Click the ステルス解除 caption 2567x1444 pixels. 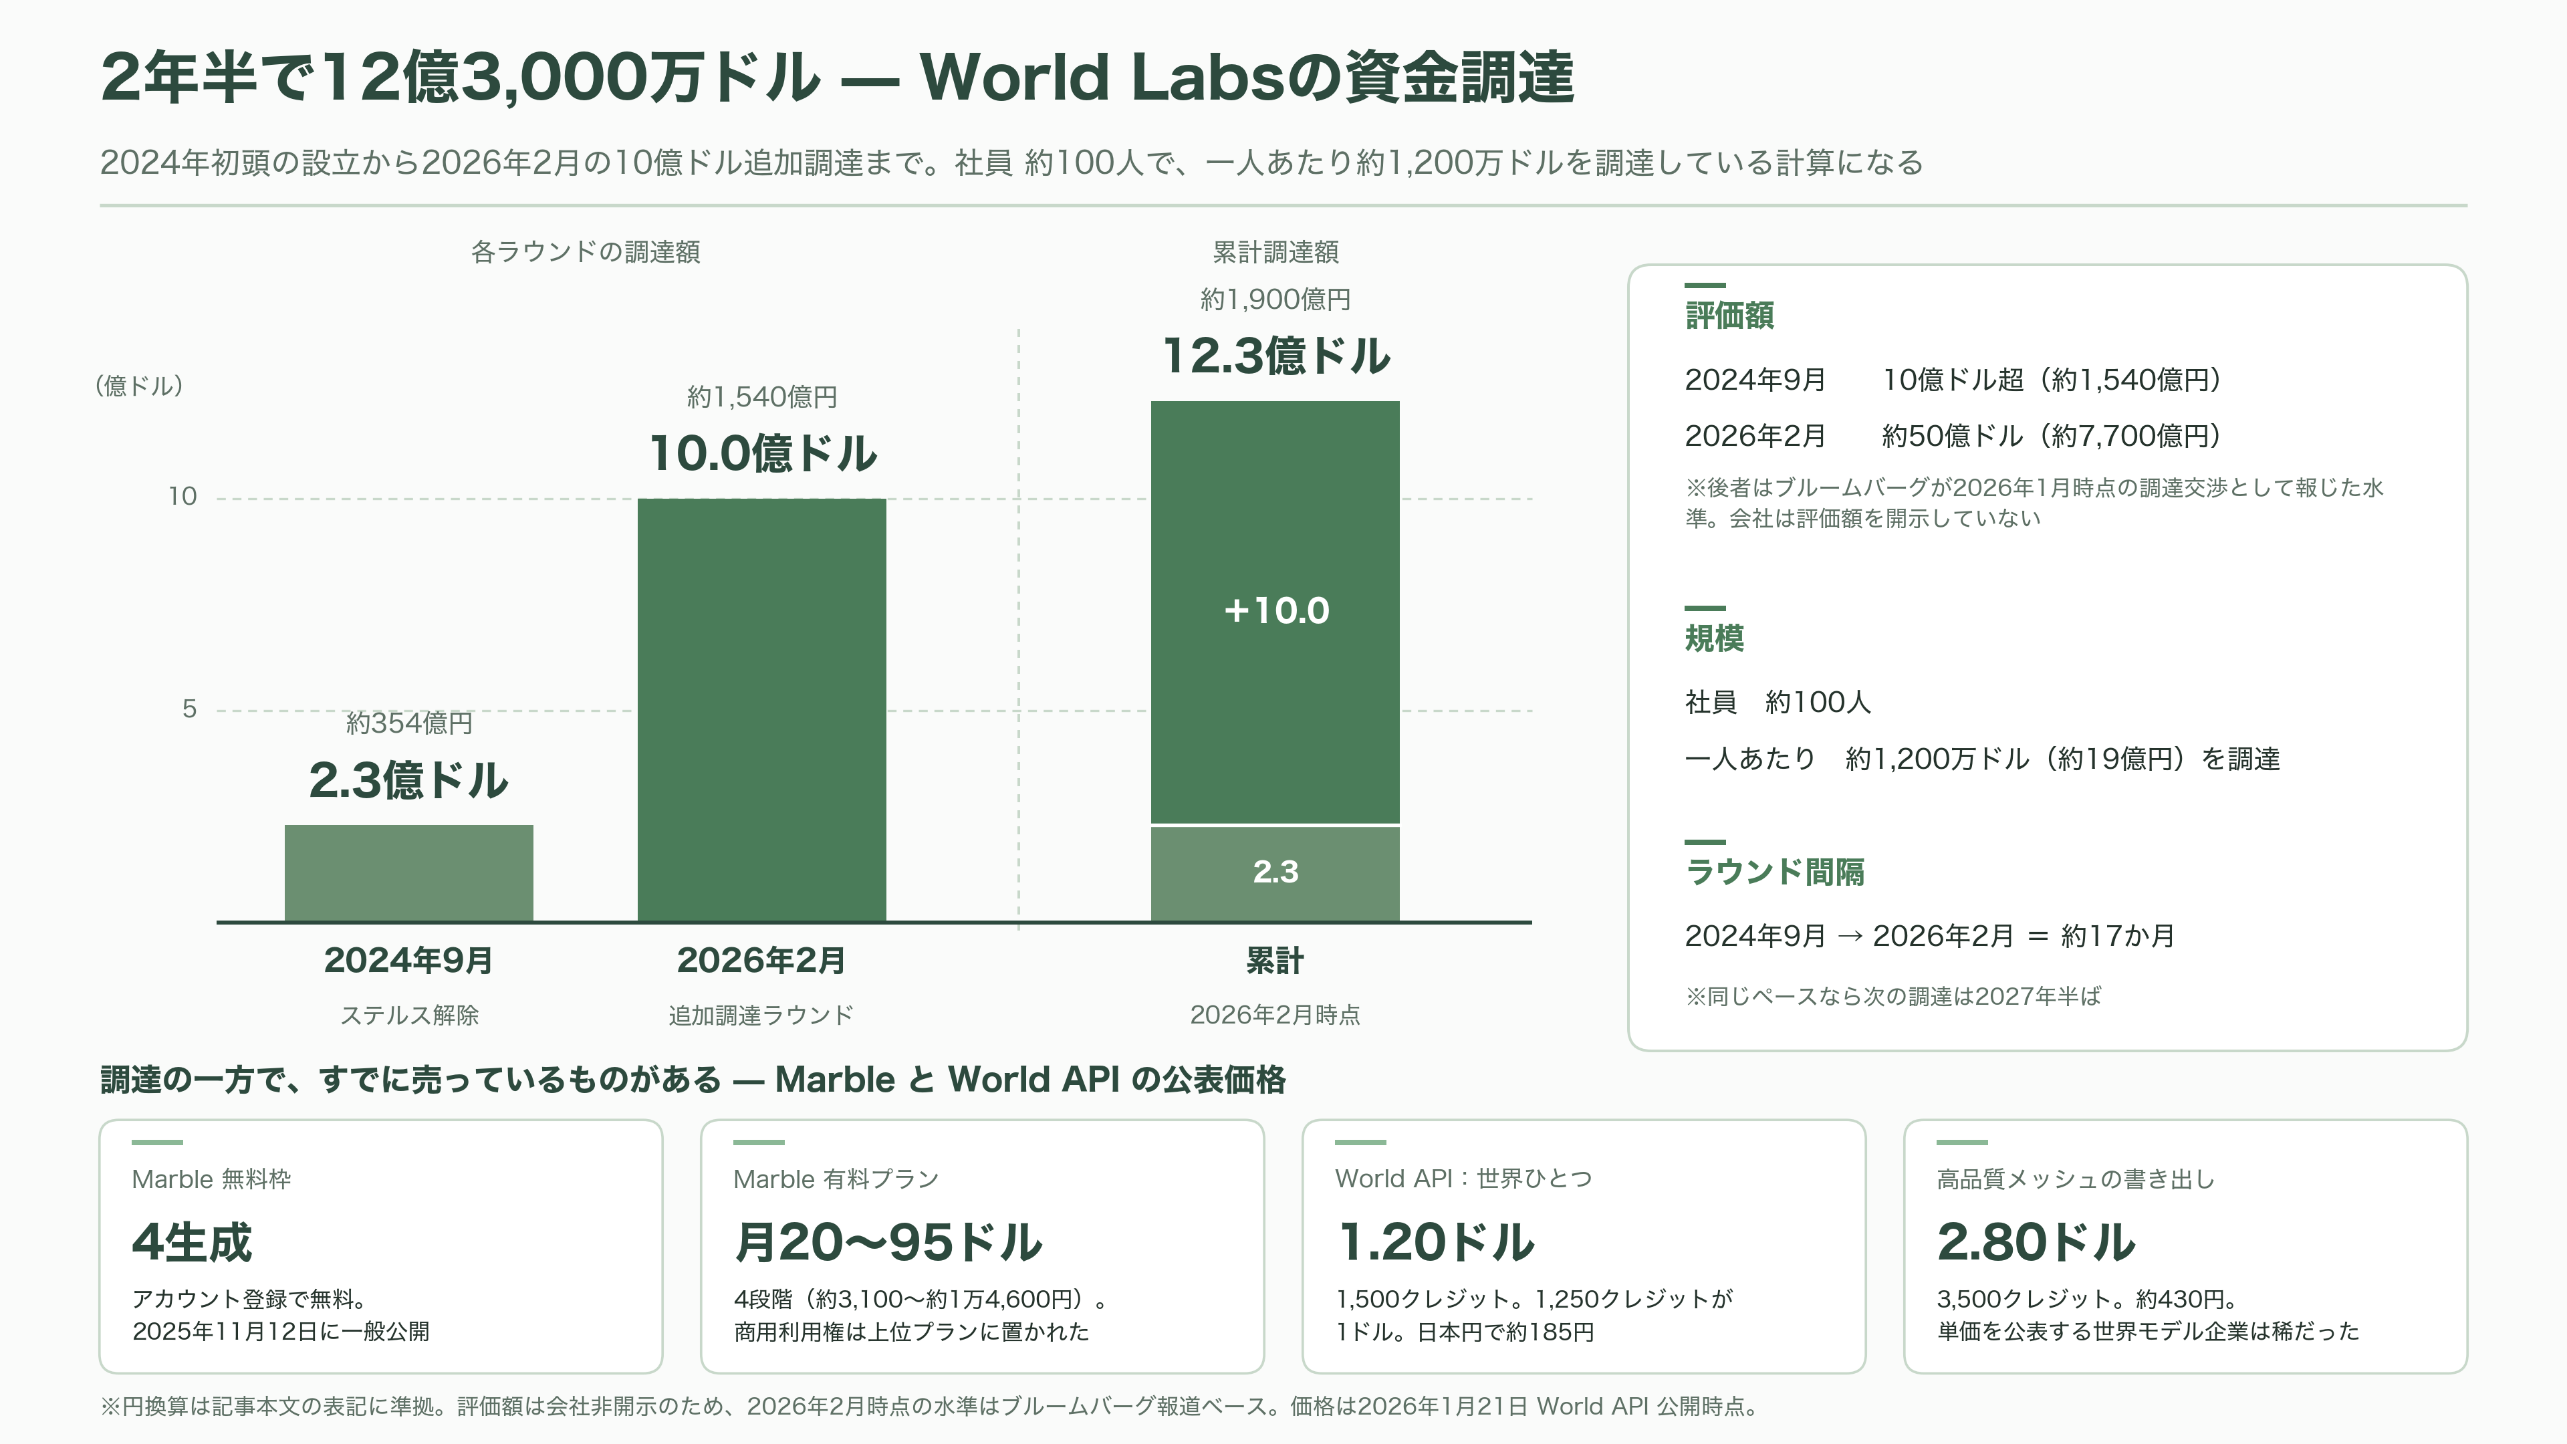coord(410,1015)
